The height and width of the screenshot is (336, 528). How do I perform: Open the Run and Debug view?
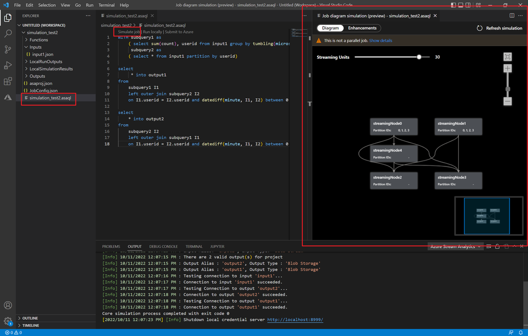click(8, 66)
